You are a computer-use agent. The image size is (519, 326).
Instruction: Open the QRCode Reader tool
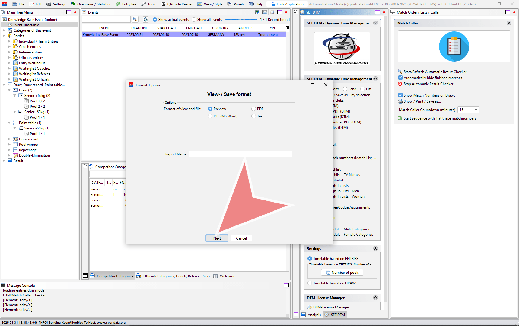pos(177,4)
